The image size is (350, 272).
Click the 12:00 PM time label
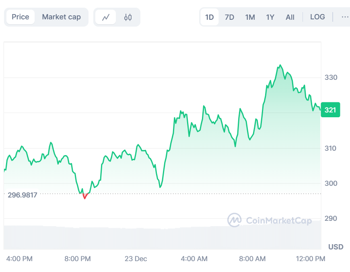(310, 259)
